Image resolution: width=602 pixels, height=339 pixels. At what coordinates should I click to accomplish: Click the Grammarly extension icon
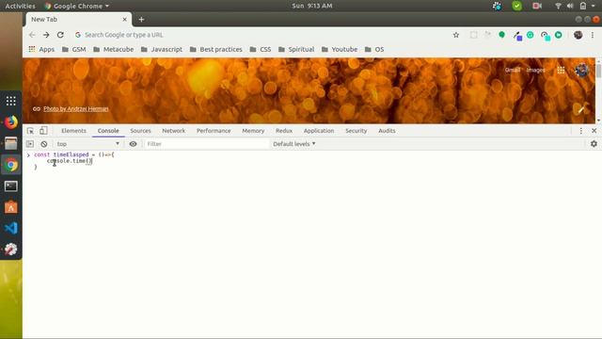[530, 35]
